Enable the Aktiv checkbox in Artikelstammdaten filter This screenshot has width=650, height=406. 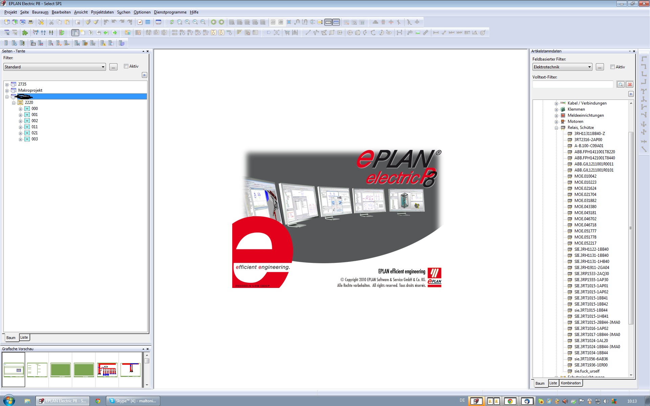point(612,67)
